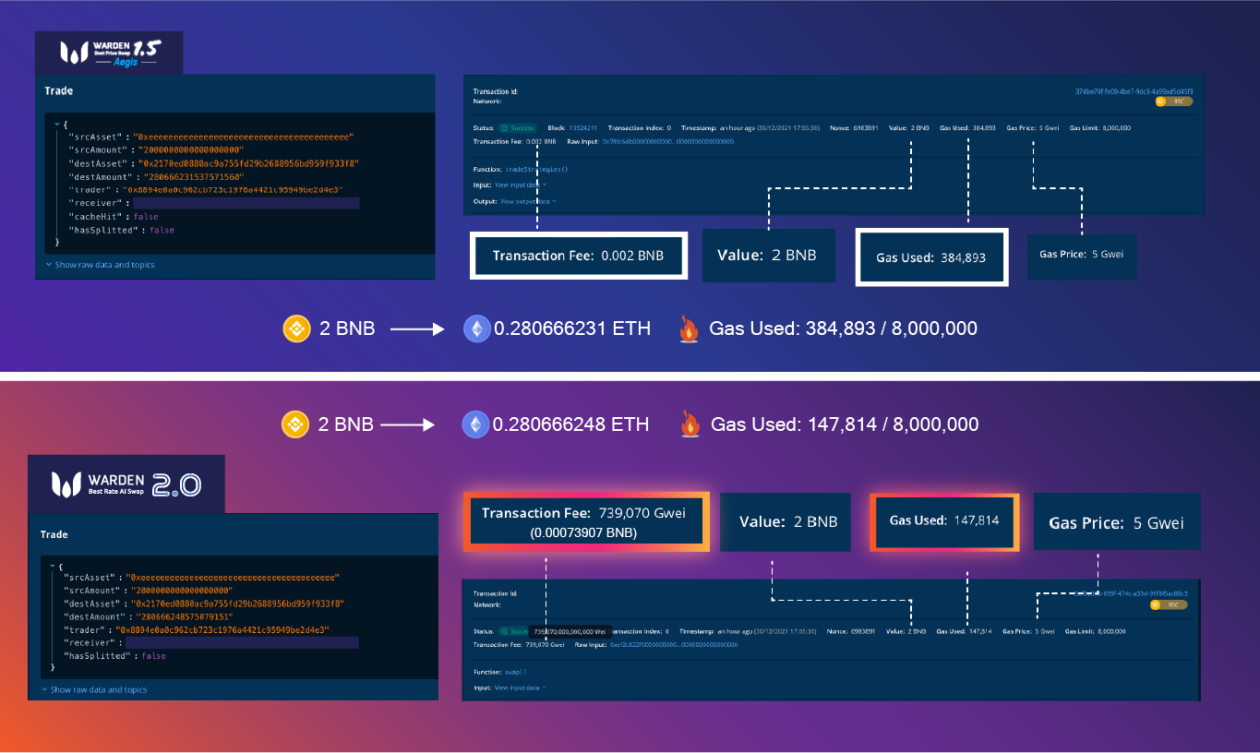Open View input data for swap() transaction
This screenshot has height=753, width=1260.
click(520, 687)
